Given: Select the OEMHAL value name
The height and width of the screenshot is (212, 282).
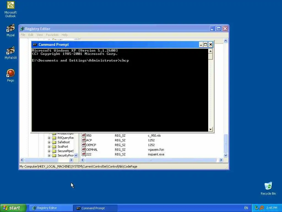Looking at the screenshot, I should [x=92, y=150].
